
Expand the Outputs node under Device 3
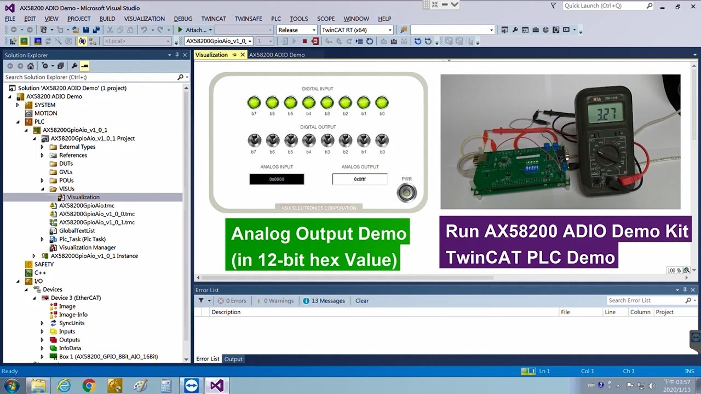[42, 340]
